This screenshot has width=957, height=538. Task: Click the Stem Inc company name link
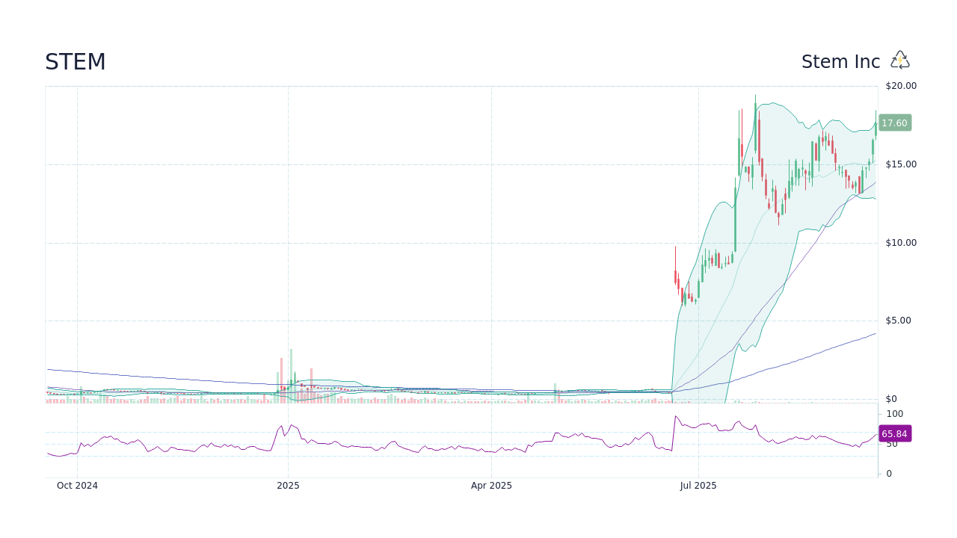click(840, 61)
